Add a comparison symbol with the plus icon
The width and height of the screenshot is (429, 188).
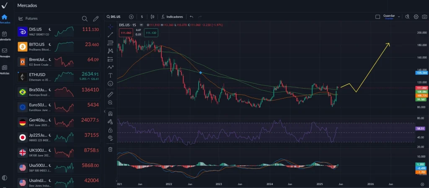click(131, 17)
